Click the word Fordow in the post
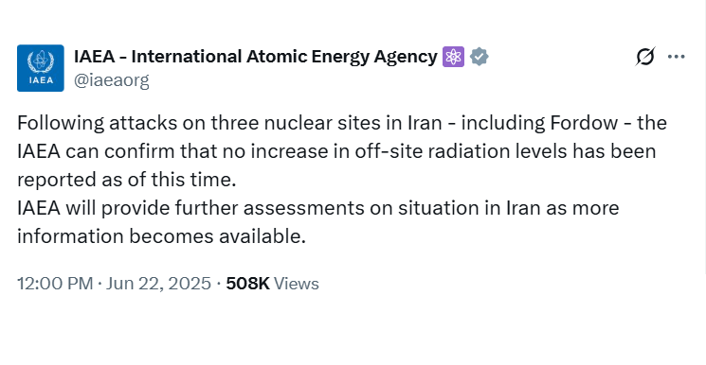Screen dimensions: 706x365 pos(584,123)
